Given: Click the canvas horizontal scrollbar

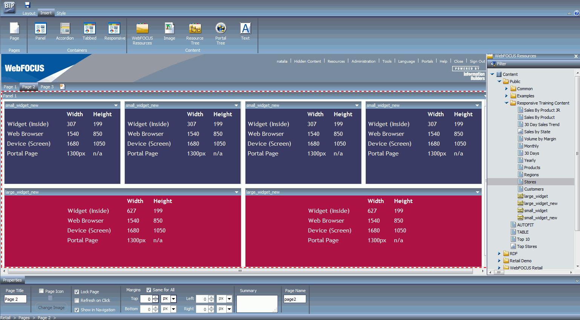Looking at the screenshot, I should click(x=240, y=271).
